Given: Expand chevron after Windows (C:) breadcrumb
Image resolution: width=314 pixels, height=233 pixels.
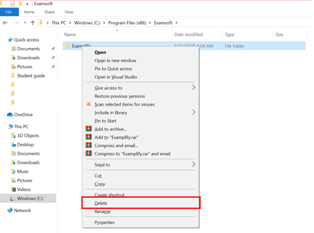Looking at the screenshot, I should tap(104, 23).
